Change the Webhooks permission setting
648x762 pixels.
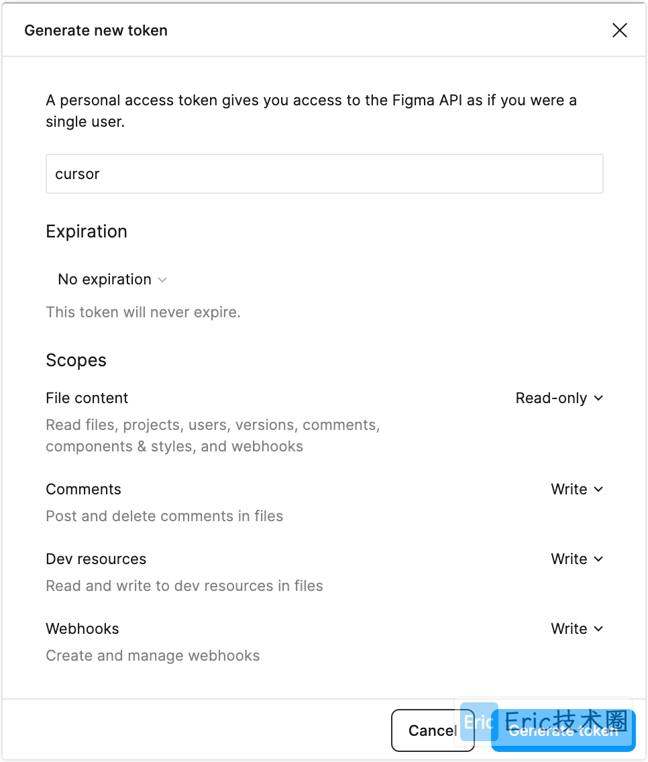pos(576,629)
